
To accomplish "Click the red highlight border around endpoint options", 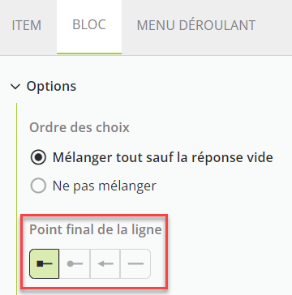I will coord(94,215).
